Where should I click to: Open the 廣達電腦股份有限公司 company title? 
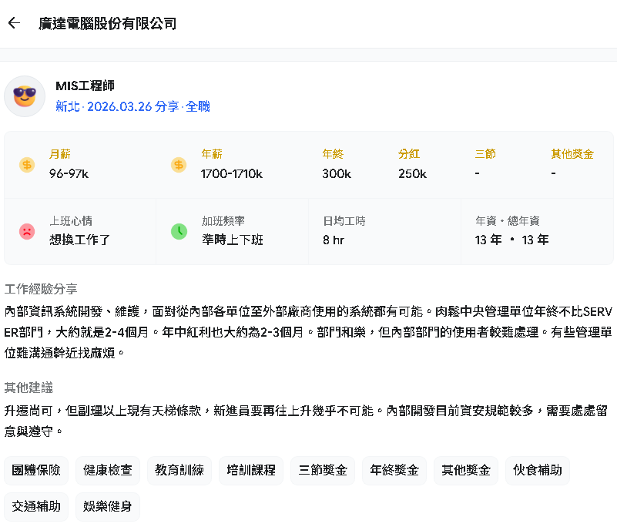click(107, 24)
